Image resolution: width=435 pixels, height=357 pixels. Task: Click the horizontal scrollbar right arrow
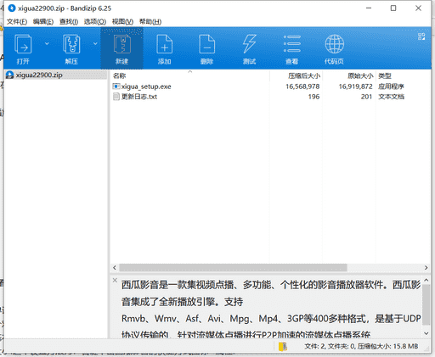tap(427, 267)
